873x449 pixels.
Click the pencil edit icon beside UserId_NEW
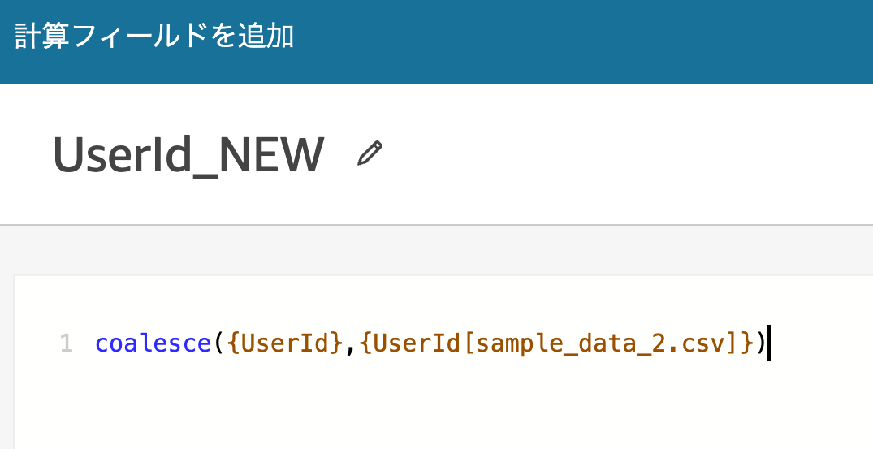click(x=370, y=153)
